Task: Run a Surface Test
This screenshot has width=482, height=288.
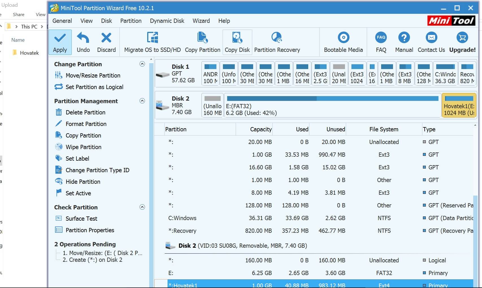Action: [x=81, y=218]
